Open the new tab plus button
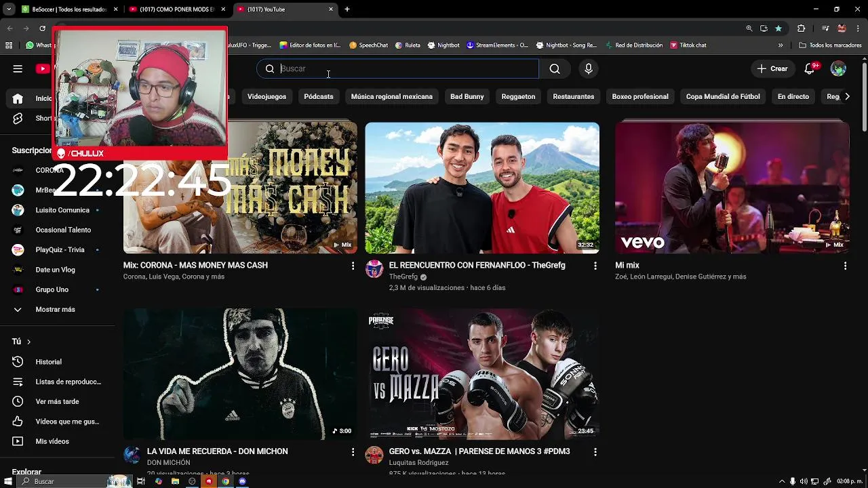 tap(347, 9)
